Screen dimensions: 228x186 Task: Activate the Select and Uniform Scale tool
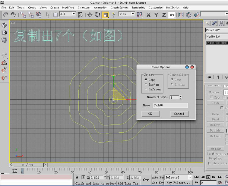[106, 15]
